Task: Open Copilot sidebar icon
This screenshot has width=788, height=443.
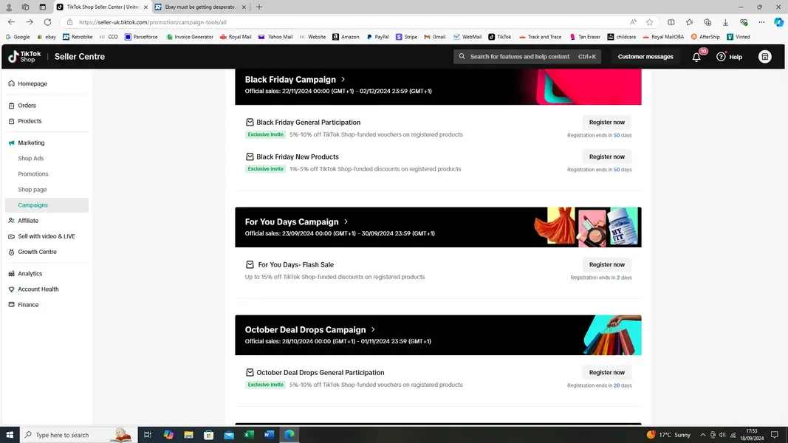Action: pos(778,22)
